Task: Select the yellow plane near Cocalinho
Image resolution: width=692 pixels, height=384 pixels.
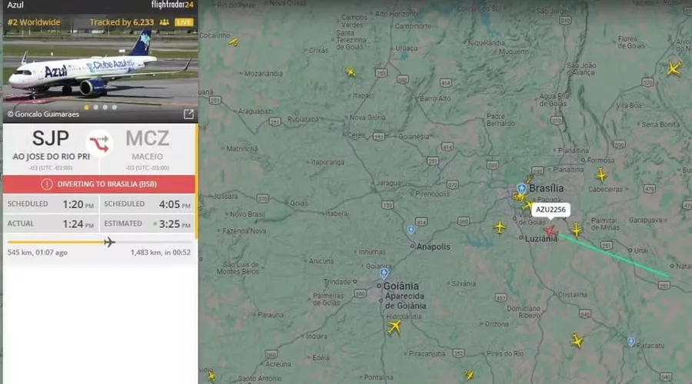Action: [234, 42]
